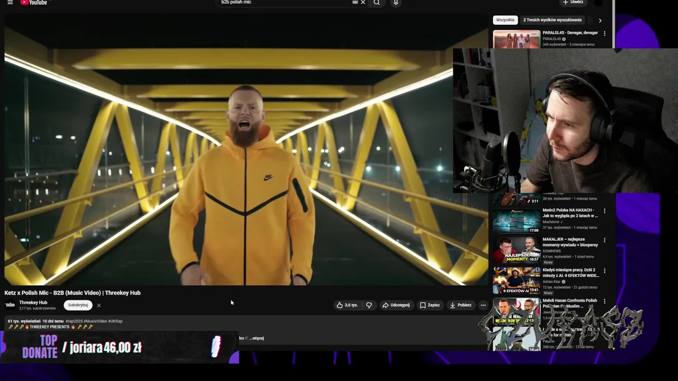
Task: Focus the search field 'b2b polish mic'
Action: 285,3
